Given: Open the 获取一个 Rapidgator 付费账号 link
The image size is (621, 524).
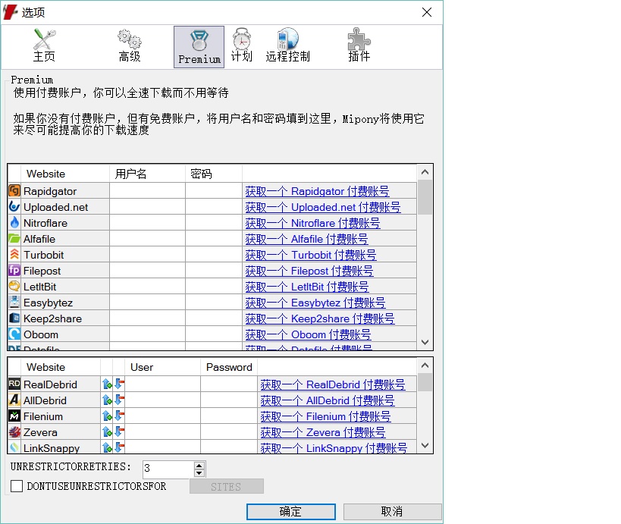Looking at the screenshot, I should (317, 191).
